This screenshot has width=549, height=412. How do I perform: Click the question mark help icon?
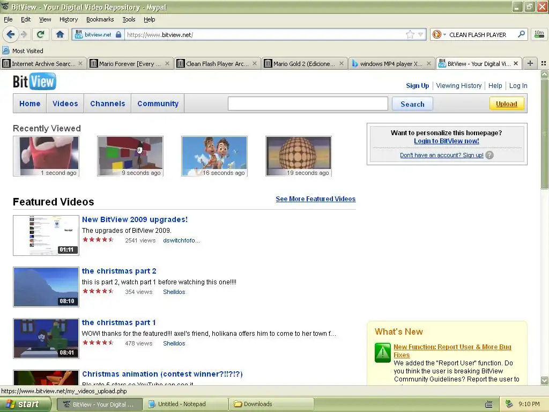489,155
